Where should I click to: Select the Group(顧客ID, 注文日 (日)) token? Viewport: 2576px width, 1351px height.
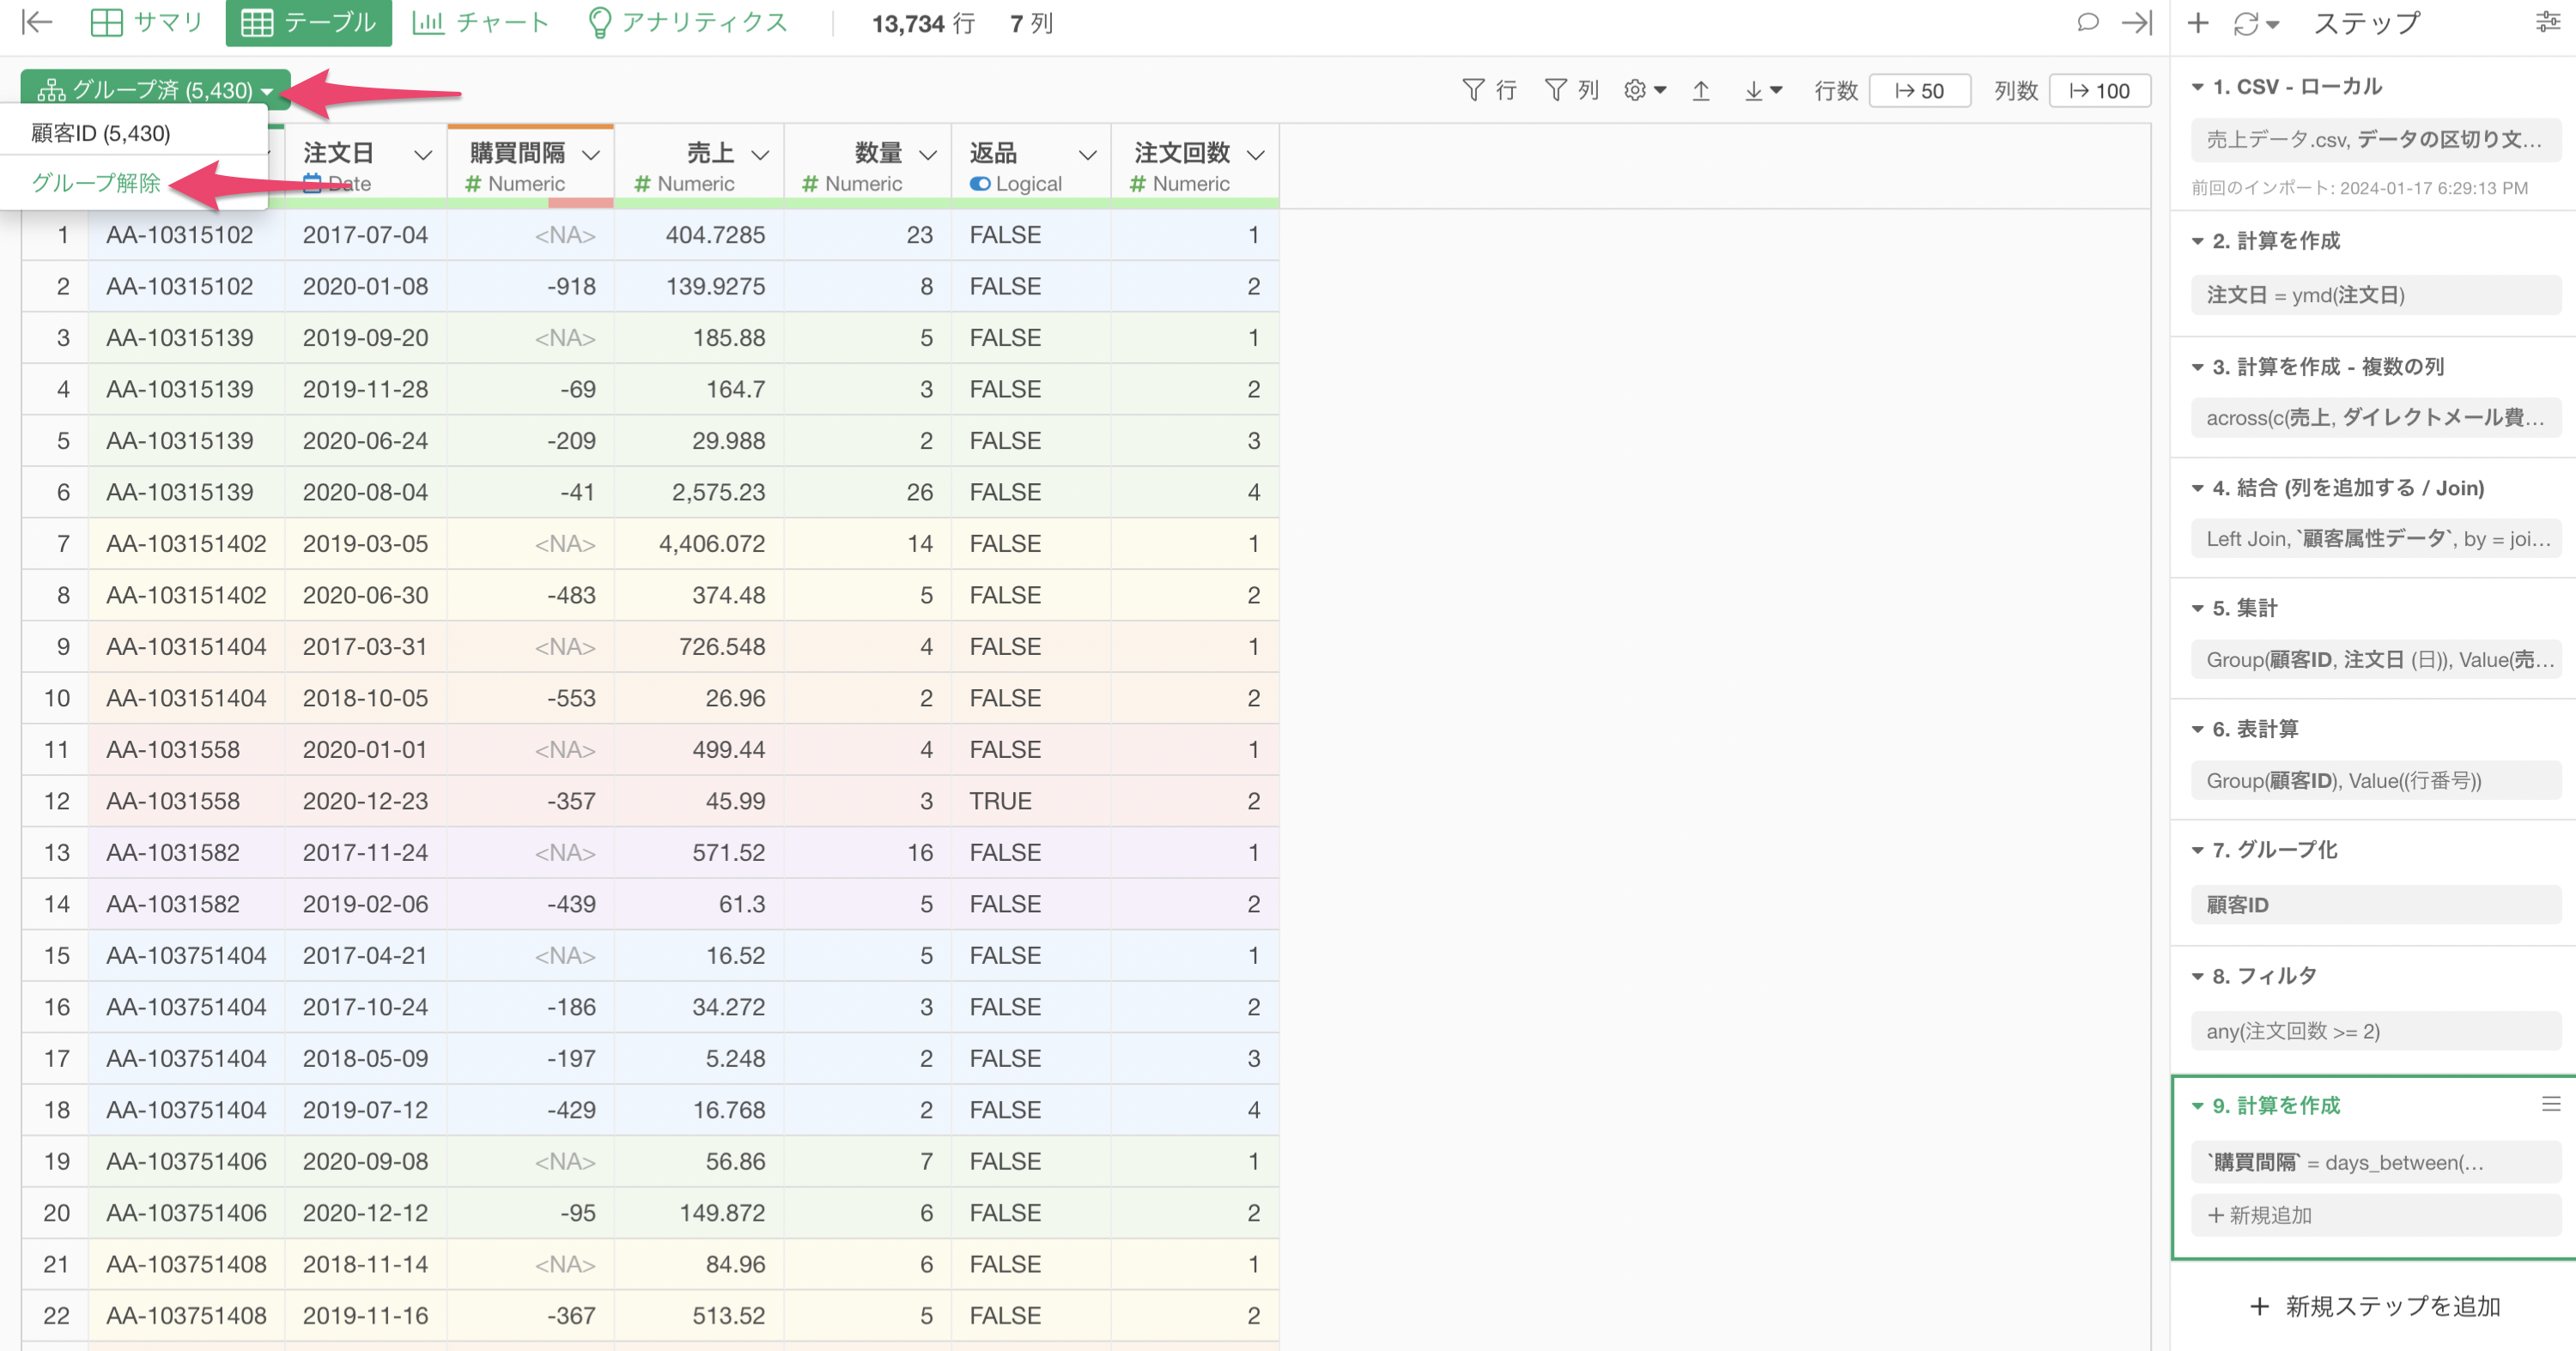[2376, 659]
